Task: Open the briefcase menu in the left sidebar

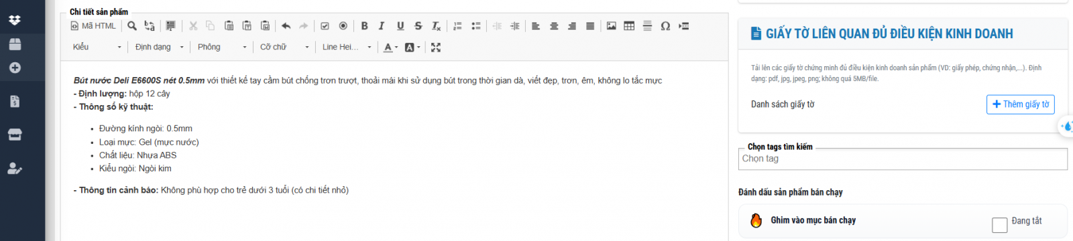Action: (x=15, y=44)
